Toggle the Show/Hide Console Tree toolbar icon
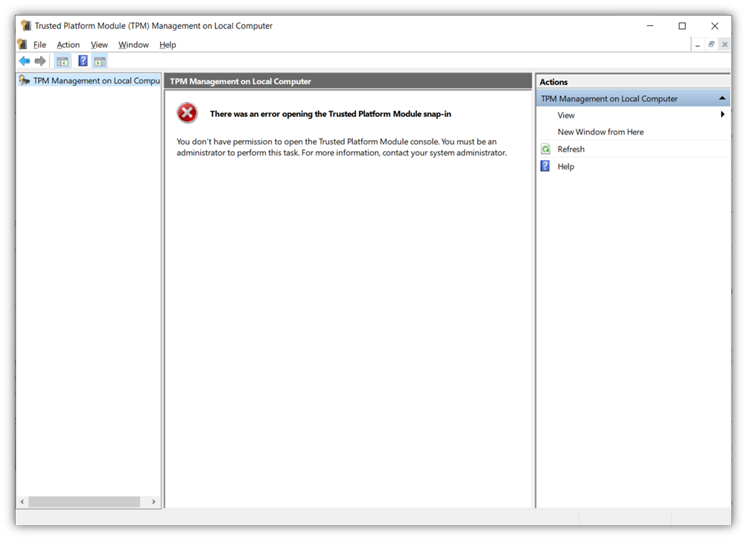747x540 pixels. point(63,61)
